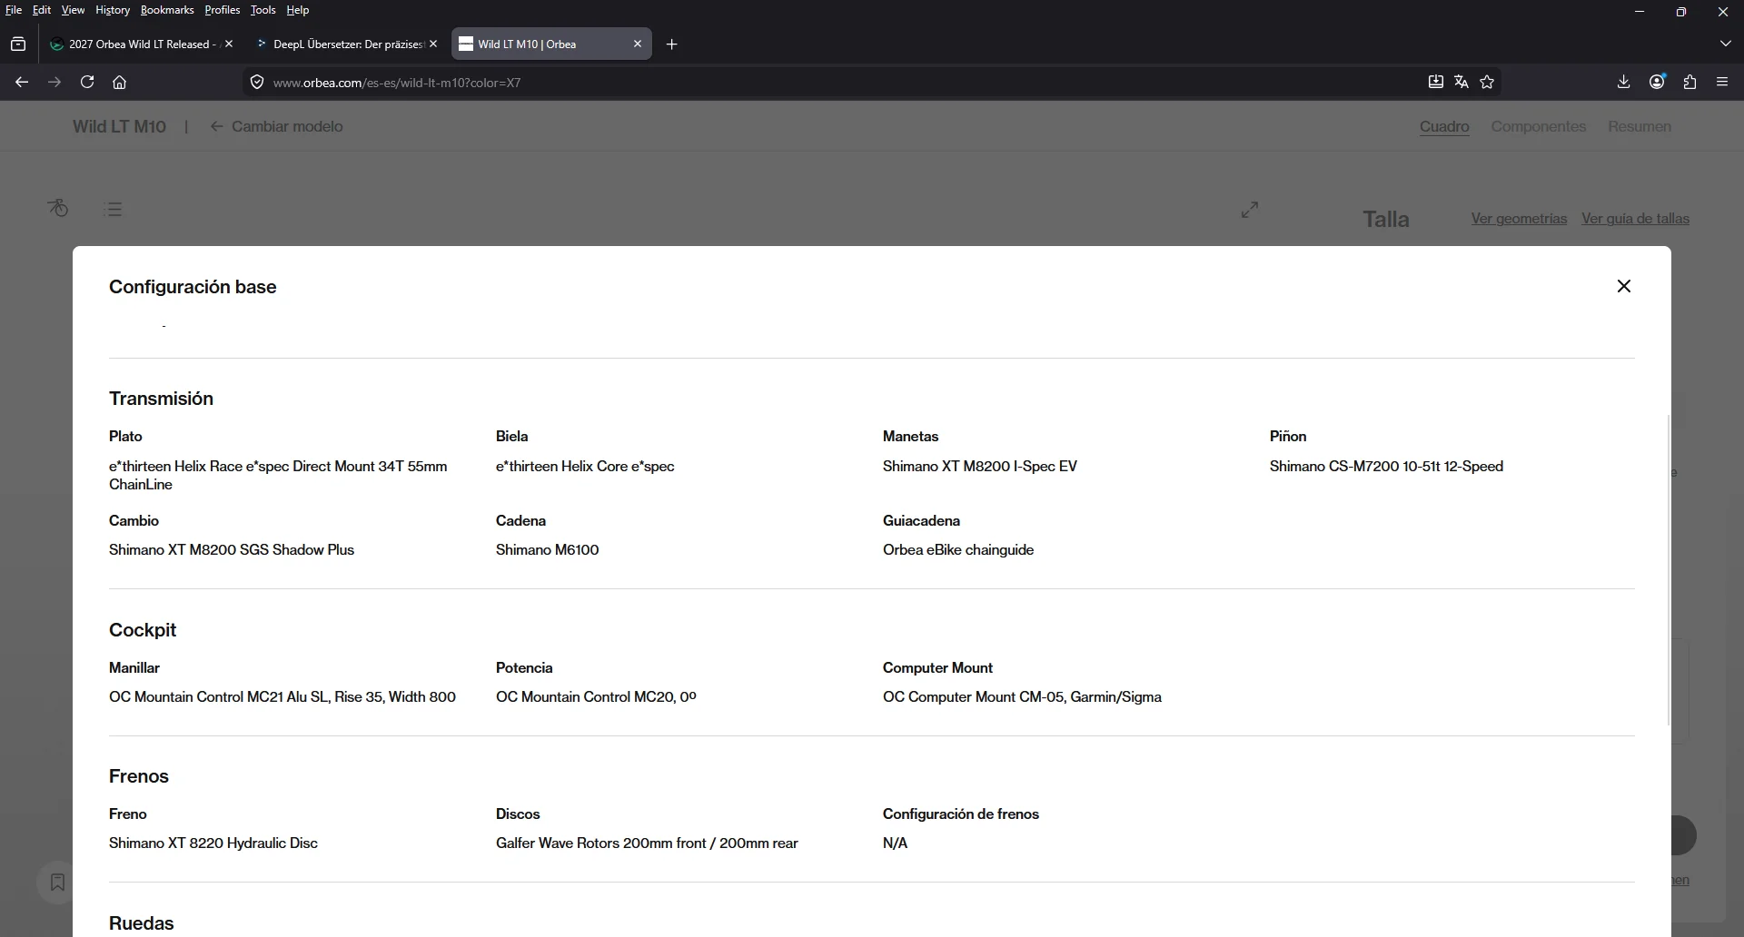Click the Shimano XT 8220 Hydraulic Disc text

213,843
